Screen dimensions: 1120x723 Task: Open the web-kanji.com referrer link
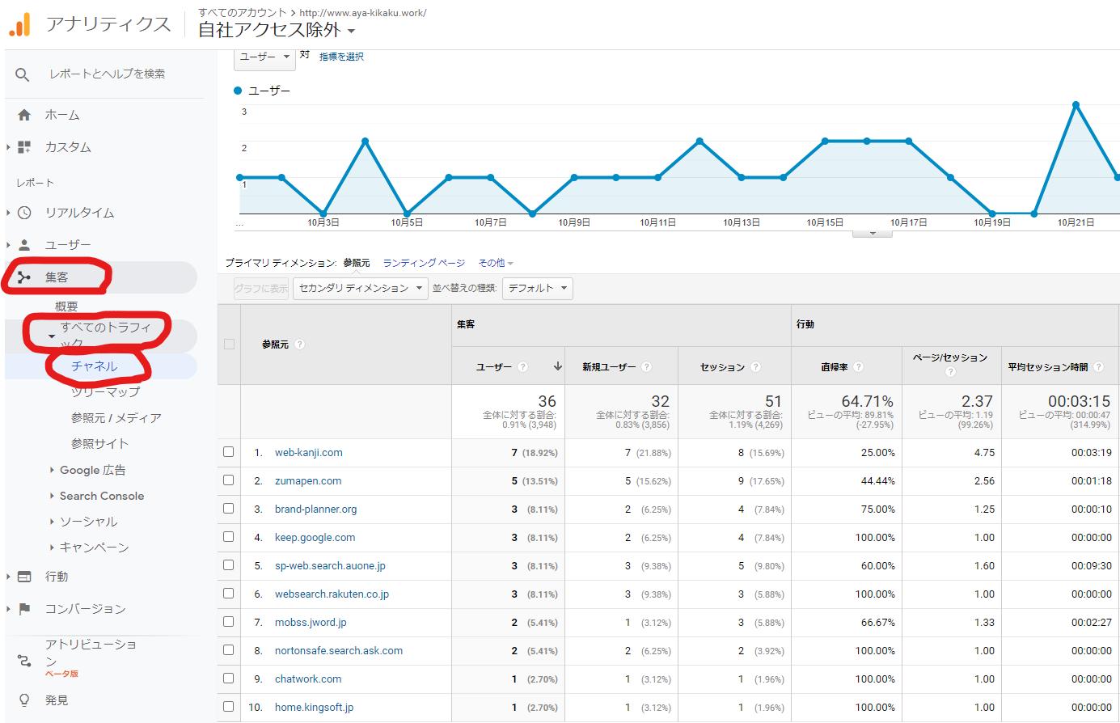point(308,453)
